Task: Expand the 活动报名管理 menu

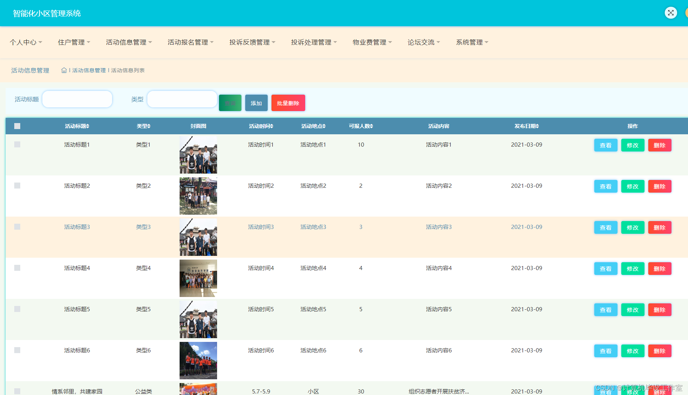Action: coord(190,42)
